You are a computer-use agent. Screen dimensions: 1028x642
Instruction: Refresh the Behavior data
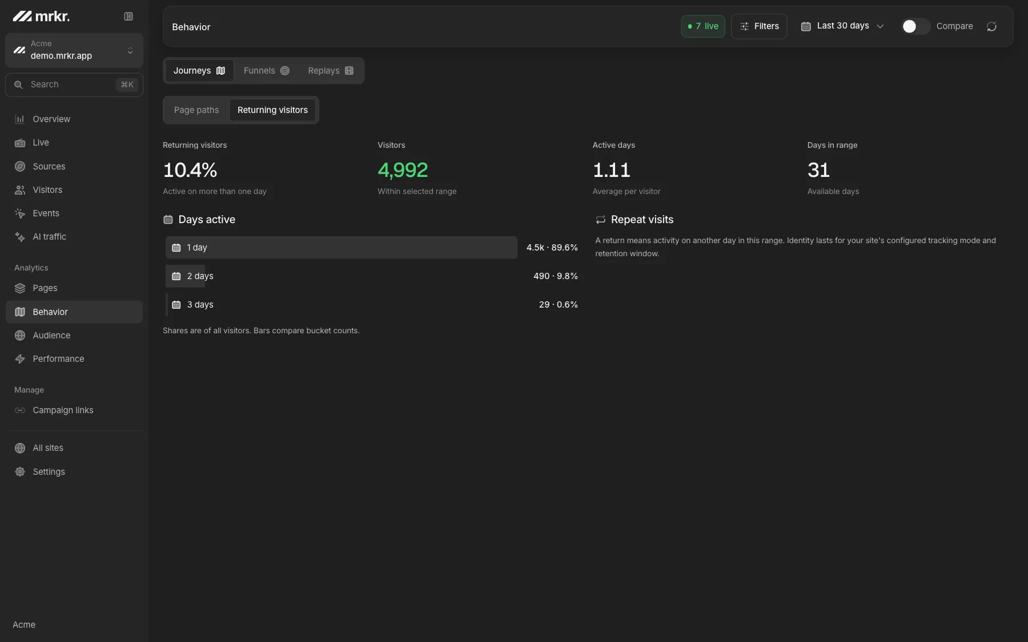click(x=991, y=26)
